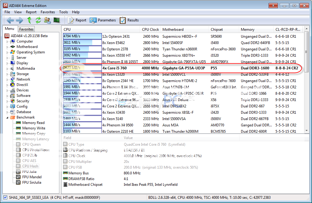Screen dimensions: 312x203
Task: Open the Report menu
Action: tap(31, 12)
